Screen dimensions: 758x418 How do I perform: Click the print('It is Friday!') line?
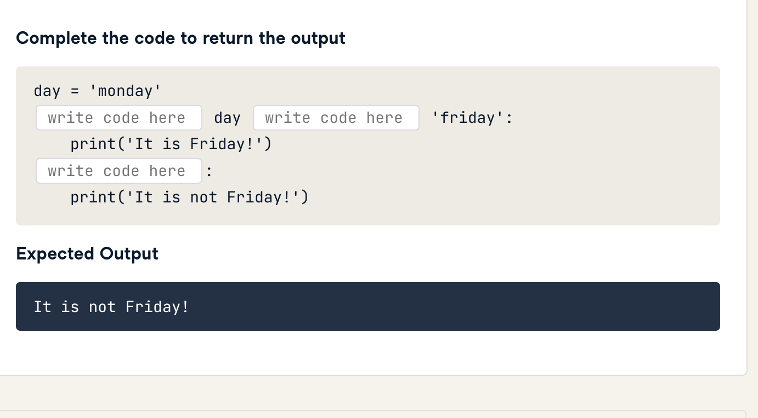point(171,144)
